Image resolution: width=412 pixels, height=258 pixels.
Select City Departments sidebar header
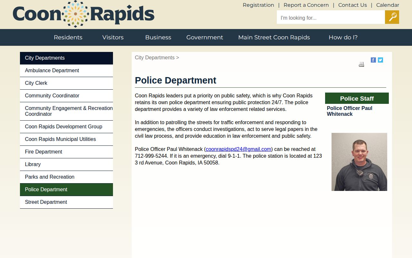pos(66,58)
